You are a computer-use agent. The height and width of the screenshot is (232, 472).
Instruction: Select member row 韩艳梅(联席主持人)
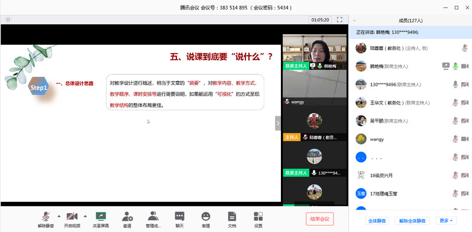tap(410, 66)
